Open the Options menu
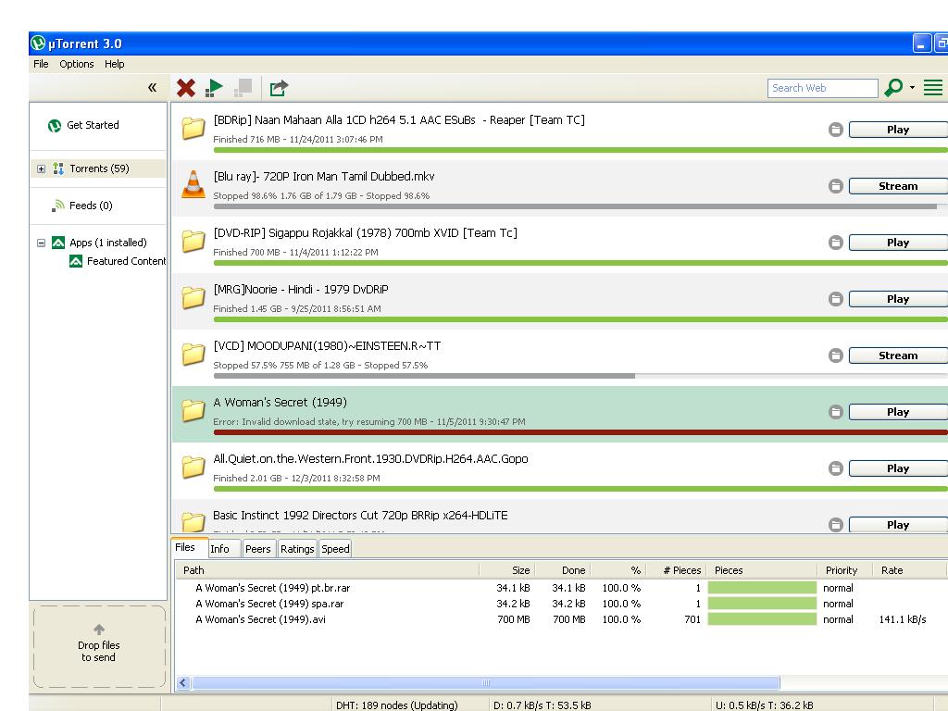 [76, 64]
